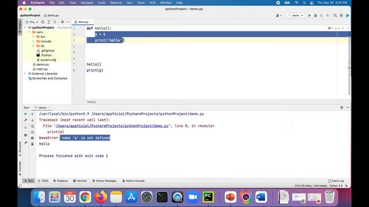This screenshot has width=369, height=207.
Task: Open the Tools menu
Action: pyautogui.click(x=141, y=3)
